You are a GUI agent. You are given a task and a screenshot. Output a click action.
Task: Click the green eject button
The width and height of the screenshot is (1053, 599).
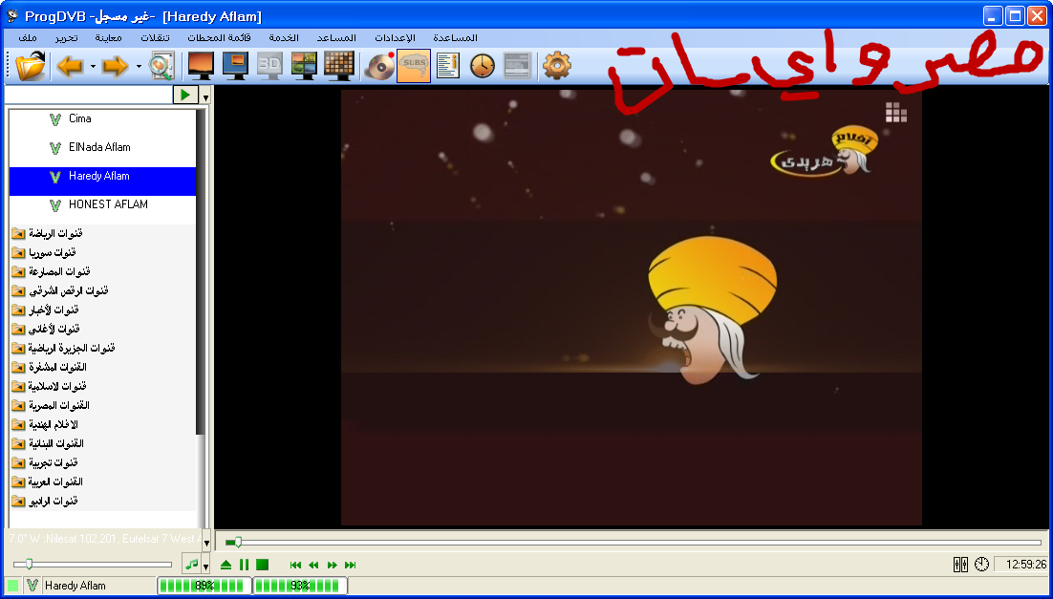(x=226, y=565)
